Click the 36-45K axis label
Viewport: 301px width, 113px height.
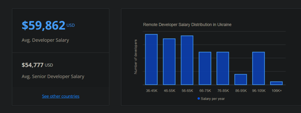(x=151, y=91)
